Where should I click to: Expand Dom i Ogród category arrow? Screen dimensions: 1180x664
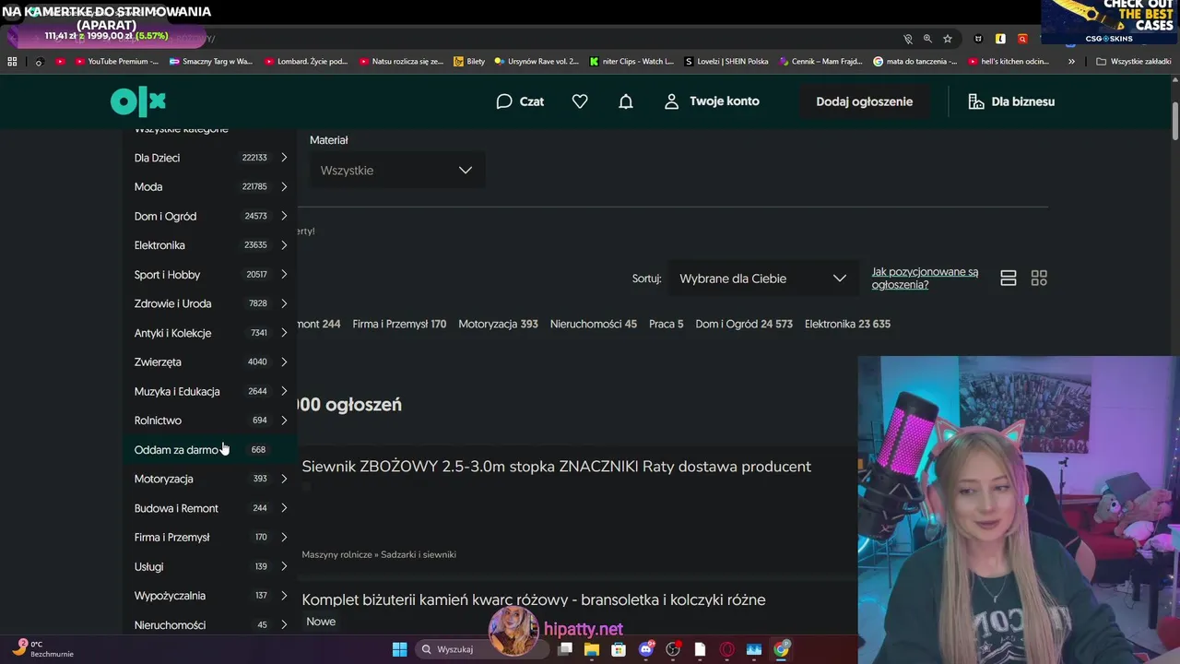(284, 216)
